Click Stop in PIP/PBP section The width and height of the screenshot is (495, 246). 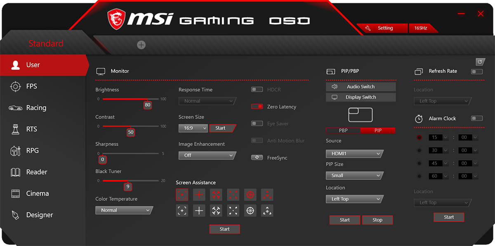click(x=377, y=220)
